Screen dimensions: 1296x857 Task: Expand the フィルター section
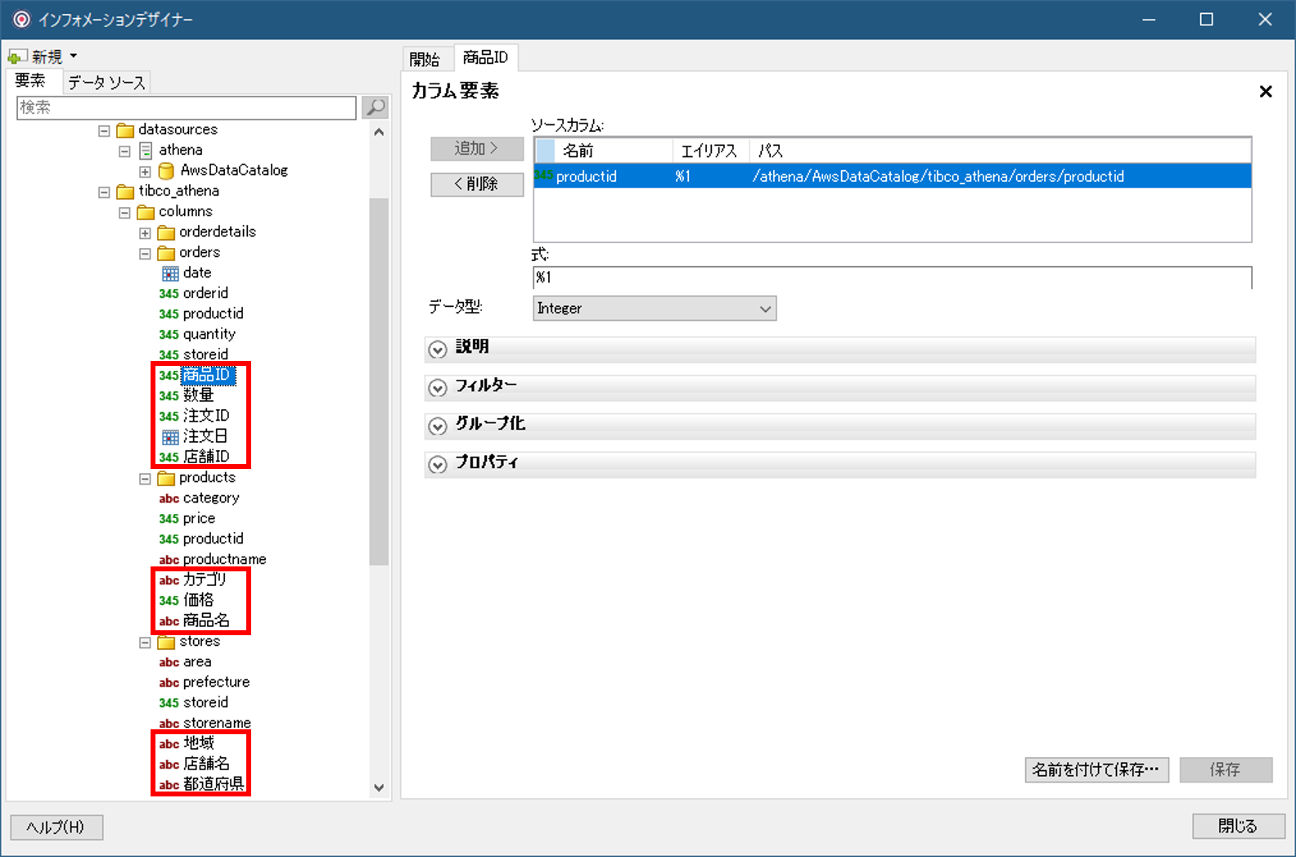438,388
